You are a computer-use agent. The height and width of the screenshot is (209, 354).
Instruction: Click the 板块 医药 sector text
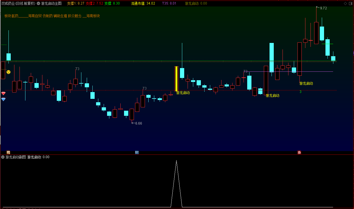[11, 16]
